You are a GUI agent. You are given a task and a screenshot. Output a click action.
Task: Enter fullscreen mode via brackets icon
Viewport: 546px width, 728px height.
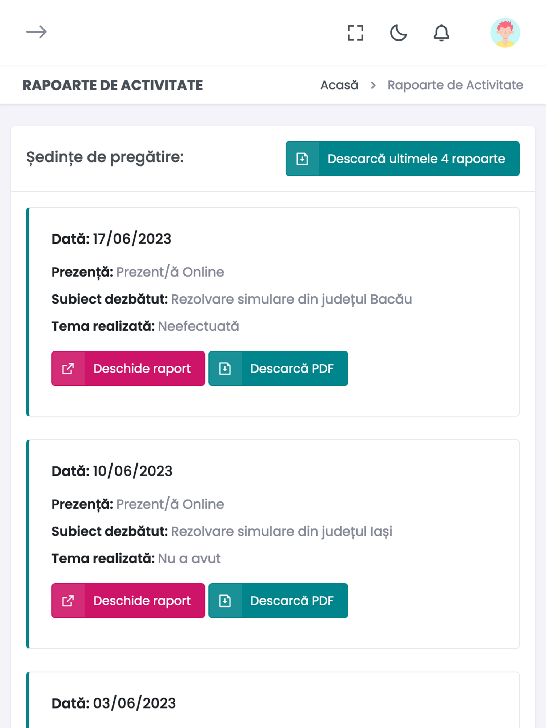click(355, 33)
